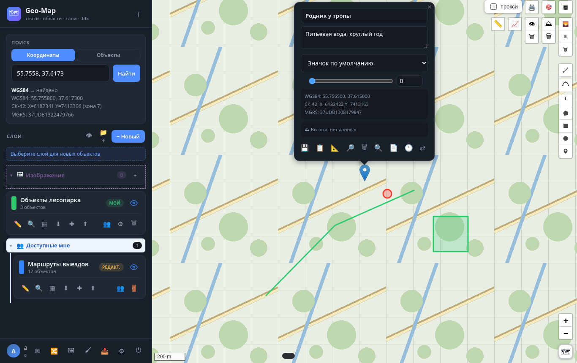Click the door icon on Маршруты выездов layer
The width and height of the screenshot is (577, 363).
[134, 288]
